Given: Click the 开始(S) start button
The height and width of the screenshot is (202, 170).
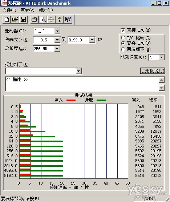Looking at the screenshot, I should pyautogui.click(x=153, y=71).
